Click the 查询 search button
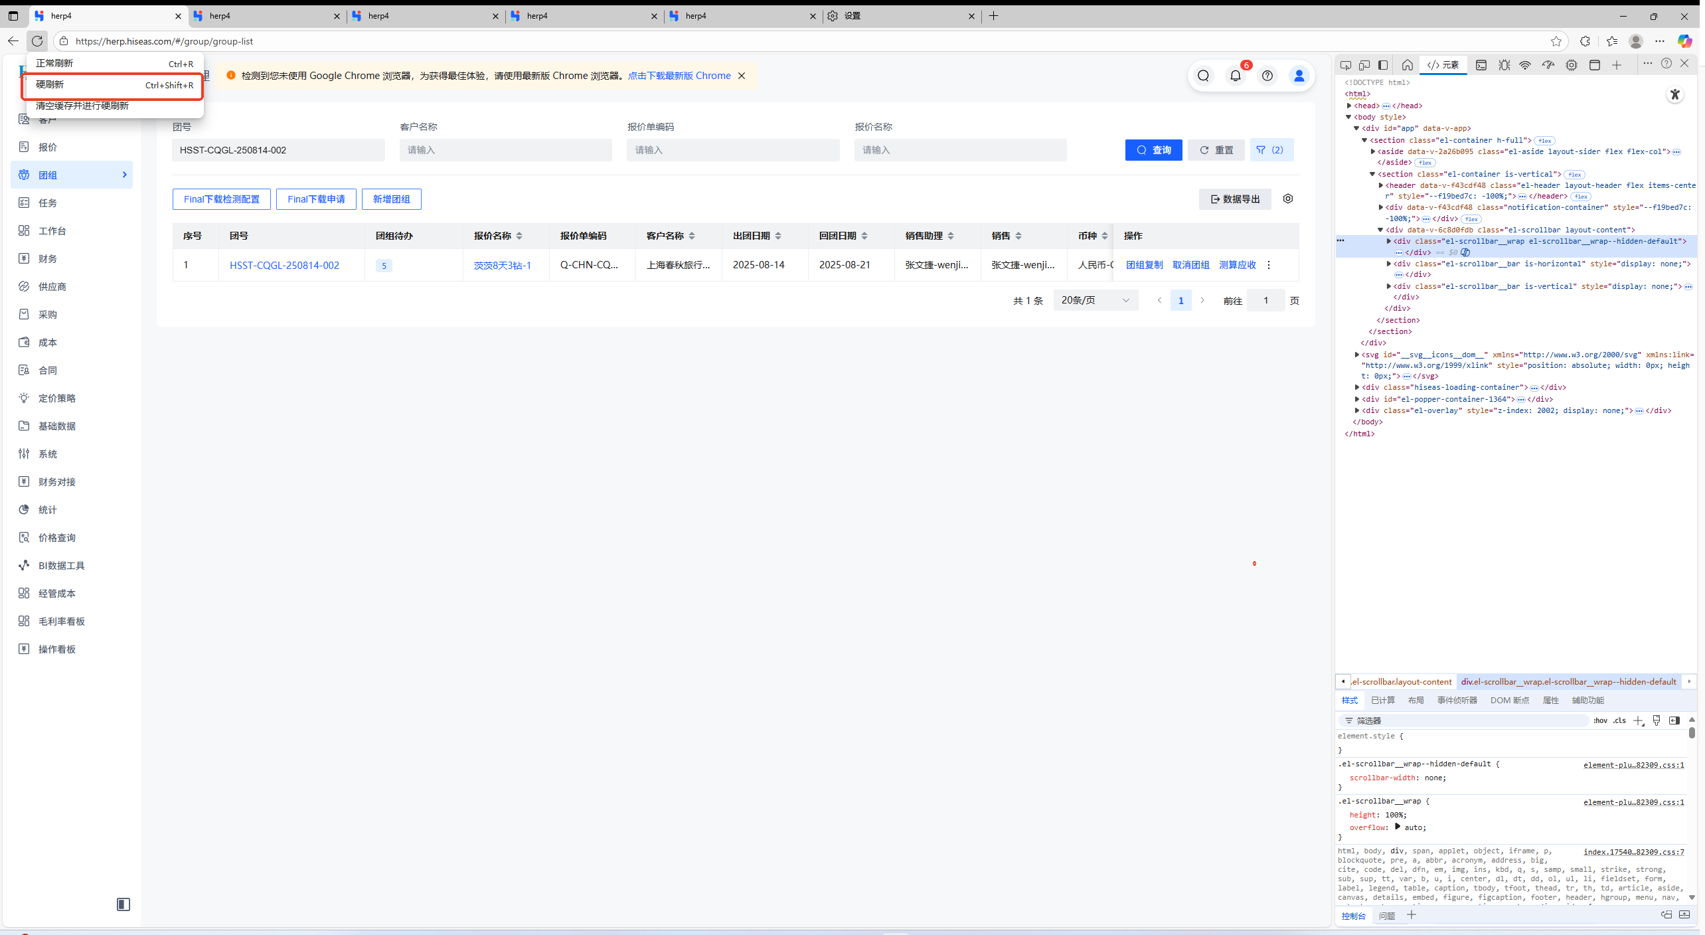Viewport: 1705px width, 935px height. (x=1153, y=150)
